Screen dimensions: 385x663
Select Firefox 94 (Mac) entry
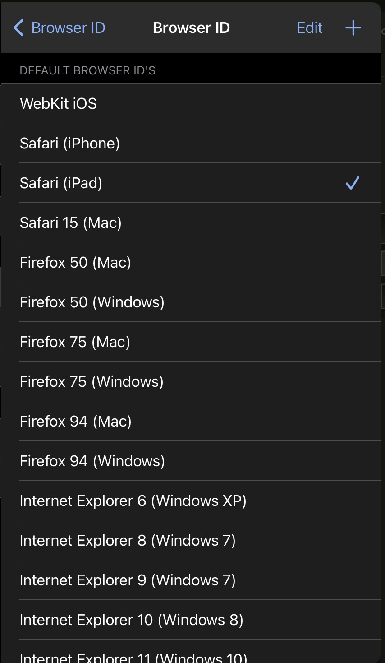click(192, 421)
